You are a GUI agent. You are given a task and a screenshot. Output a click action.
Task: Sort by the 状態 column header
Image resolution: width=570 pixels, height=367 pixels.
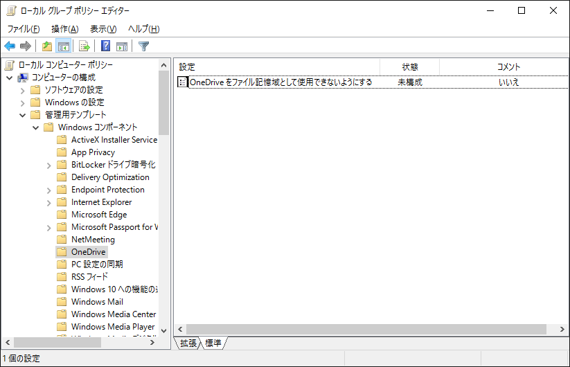pos(410,67)
